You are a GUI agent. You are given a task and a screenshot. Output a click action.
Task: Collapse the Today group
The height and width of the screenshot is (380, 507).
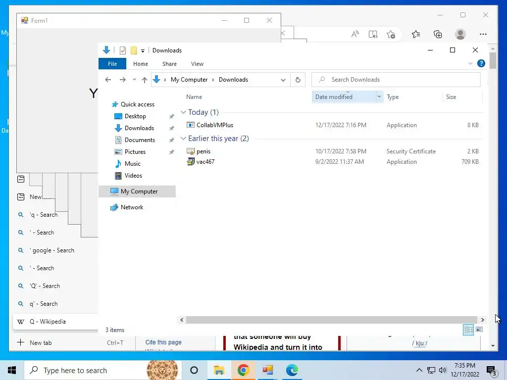click(183, 112)
